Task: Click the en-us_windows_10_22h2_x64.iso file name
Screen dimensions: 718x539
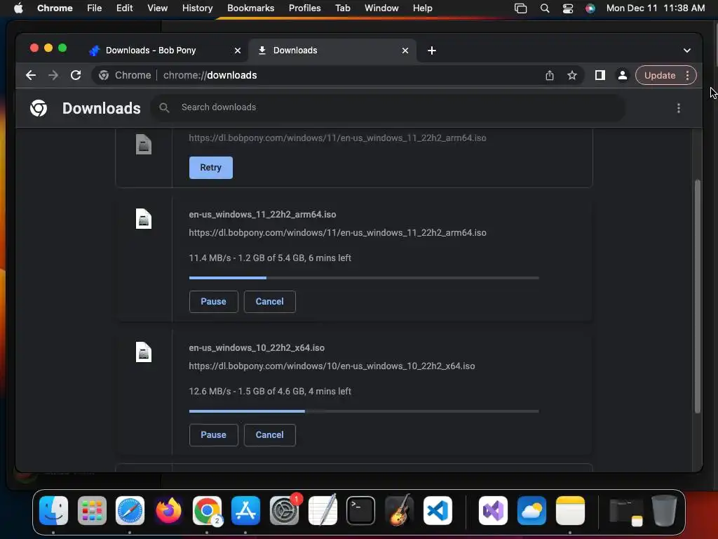Action: tap(257, 348)
